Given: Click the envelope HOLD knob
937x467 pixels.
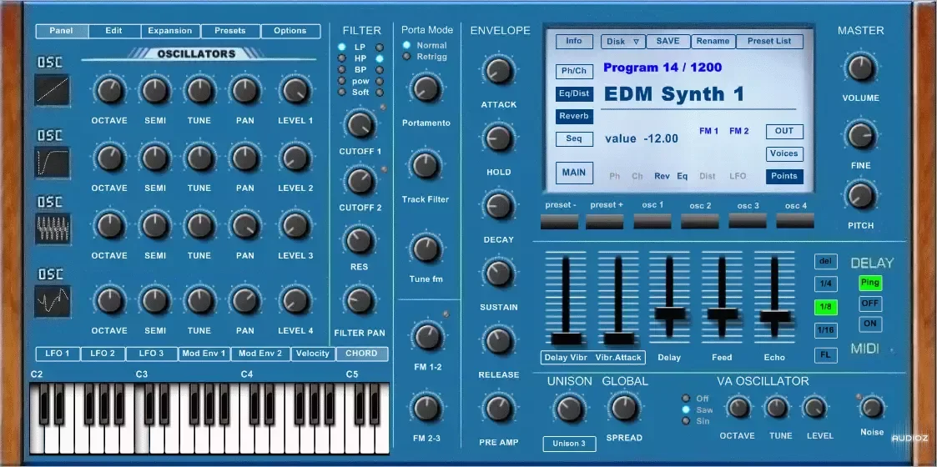Looking at the screenshot, I should pos(498,138).
